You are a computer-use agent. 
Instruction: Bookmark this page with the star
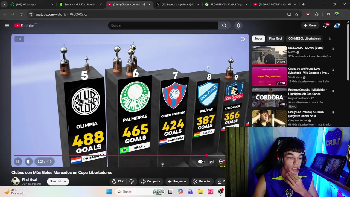coord(297,14)
